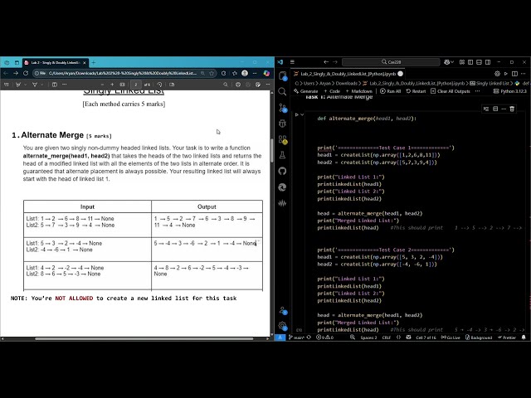Open Edge settings and more menu
The height and width of the screenshot is (398, 531).
point(255,73)
